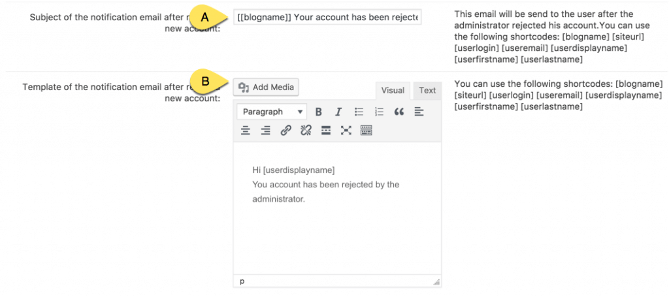669x297 pixels.
Task: Grab the editor resize handle
Action: click(436, 282)
